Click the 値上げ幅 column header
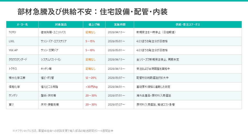248x139 pixels. pyautogui.click(x=94, y=24)
